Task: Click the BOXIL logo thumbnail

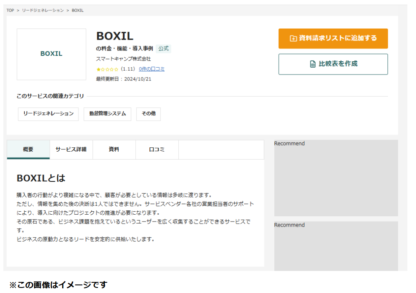Action: pyautogui.click(x=51, y=54)
